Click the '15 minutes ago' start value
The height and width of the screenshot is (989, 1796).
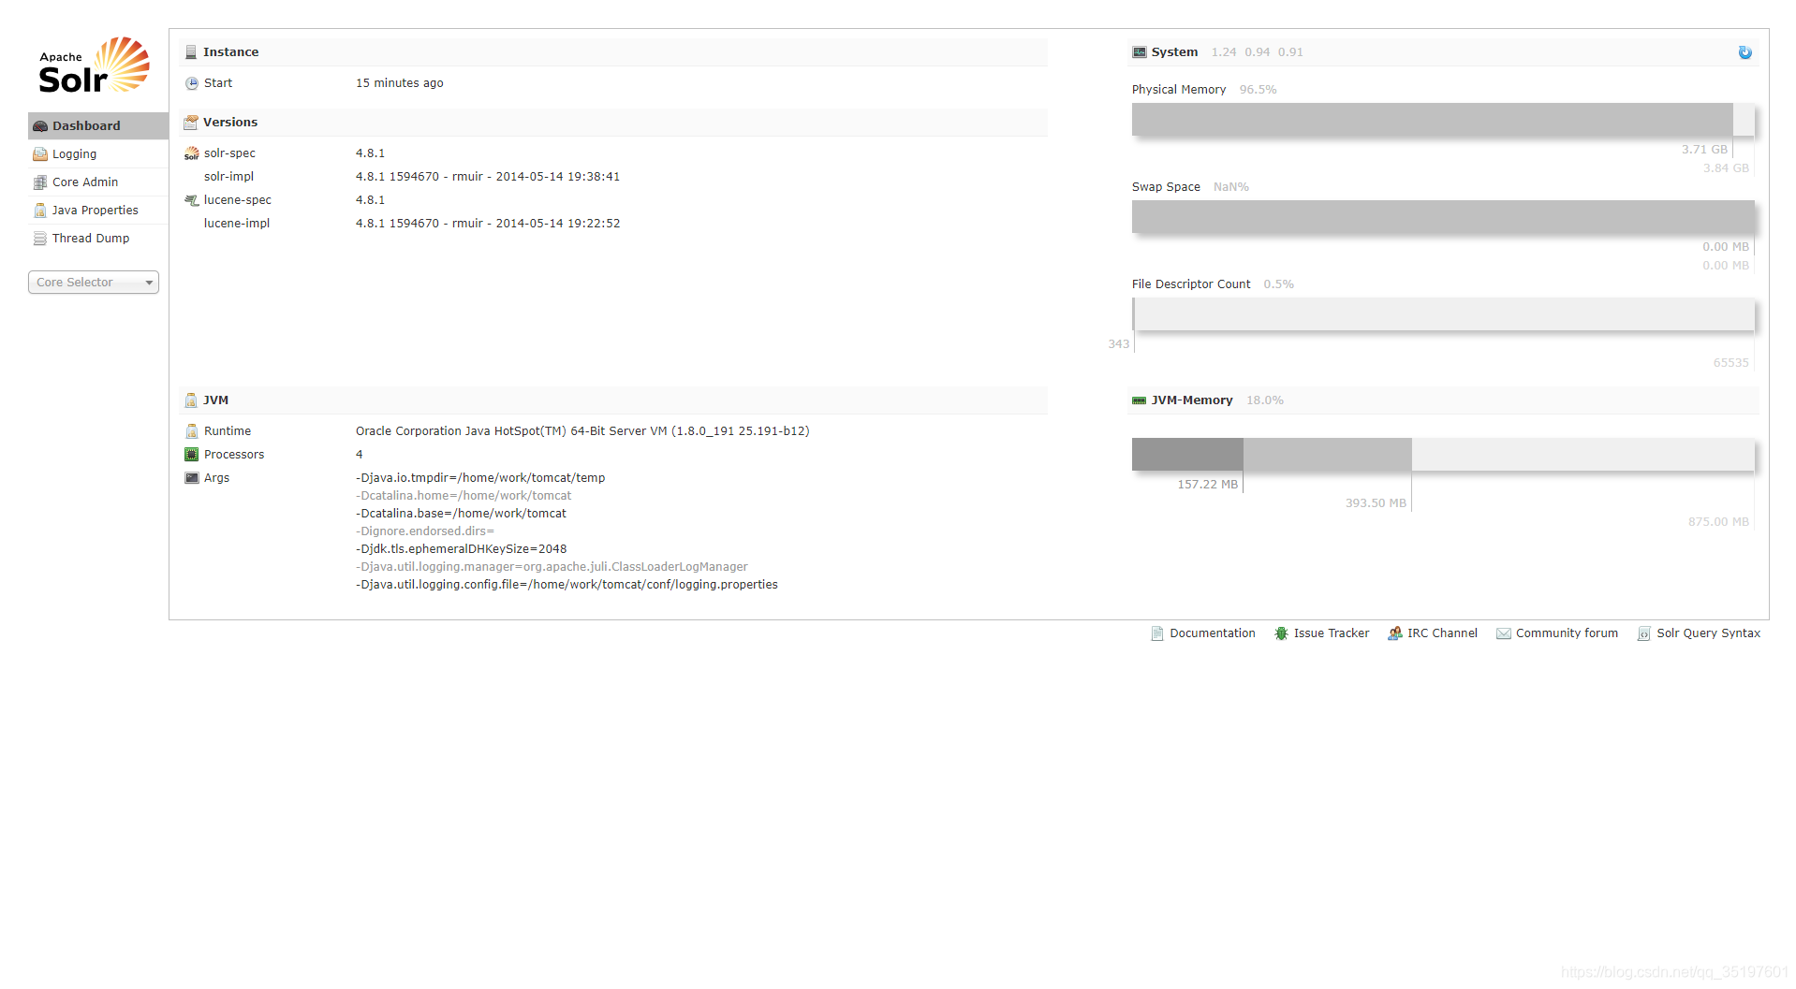(x=400, y=83)
